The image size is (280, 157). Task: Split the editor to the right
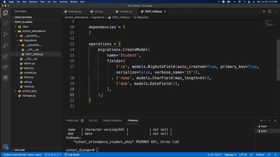pyautogui.click(x=269, y=11)
